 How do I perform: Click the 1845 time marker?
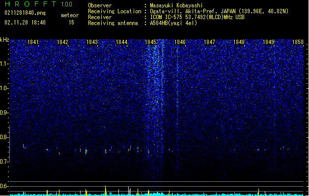(x=150, y=42)
